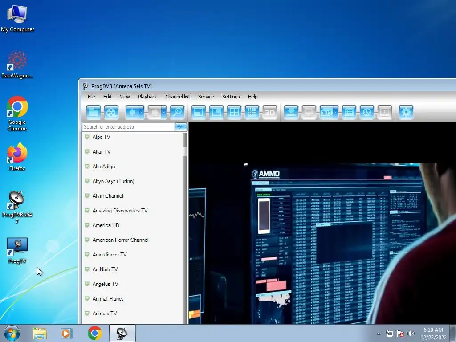This screenshot has width=456, height=342.
Task: Click the Search or enter address field
Action: (x=128, y=127)
